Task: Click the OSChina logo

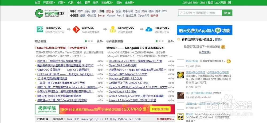Action: point(50,13)
